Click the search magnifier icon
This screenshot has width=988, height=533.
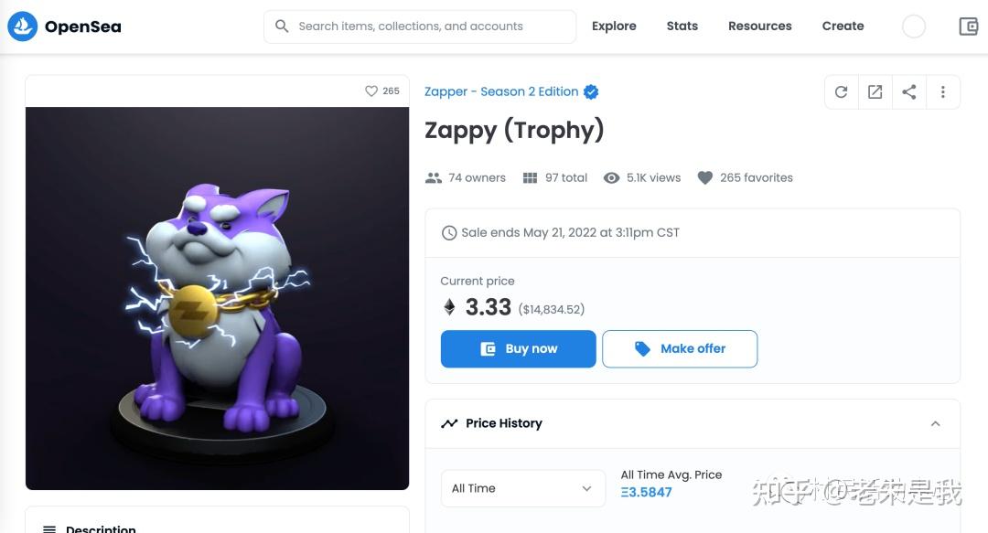[281, 26]
